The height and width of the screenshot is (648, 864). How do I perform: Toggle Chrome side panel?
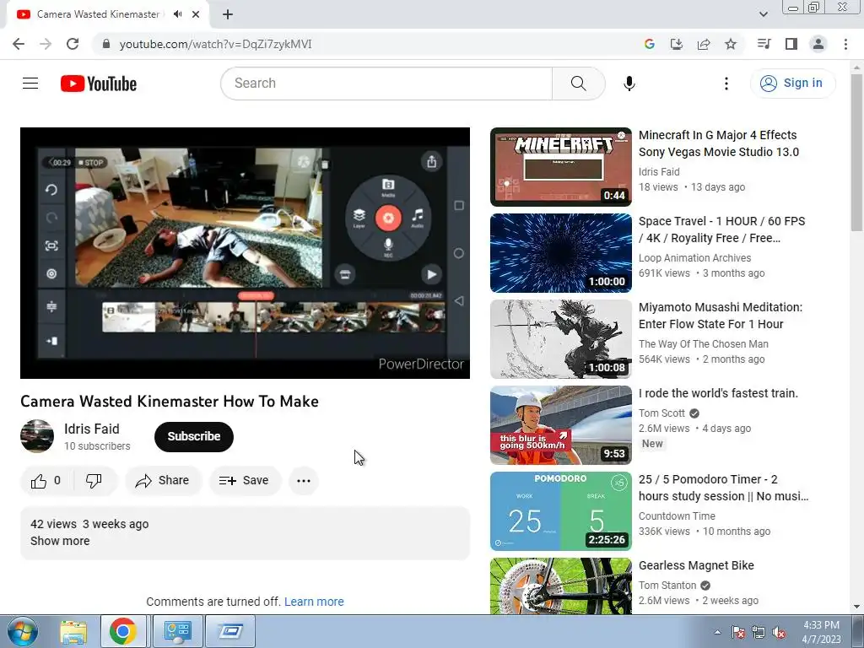pos(791,44)
